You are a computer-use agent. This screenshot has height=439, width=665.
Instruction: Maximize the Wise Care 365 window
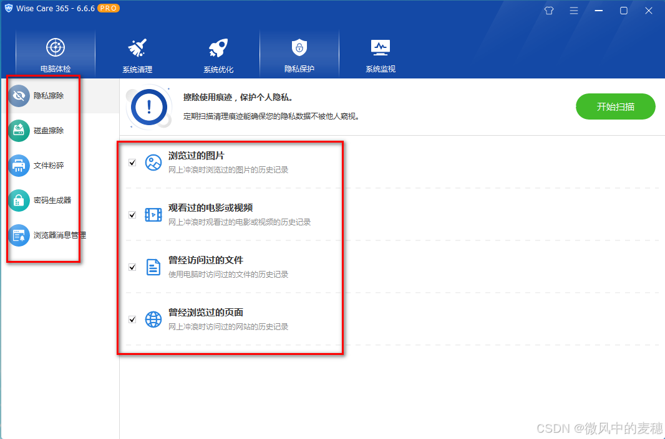(x=623, y=11)
